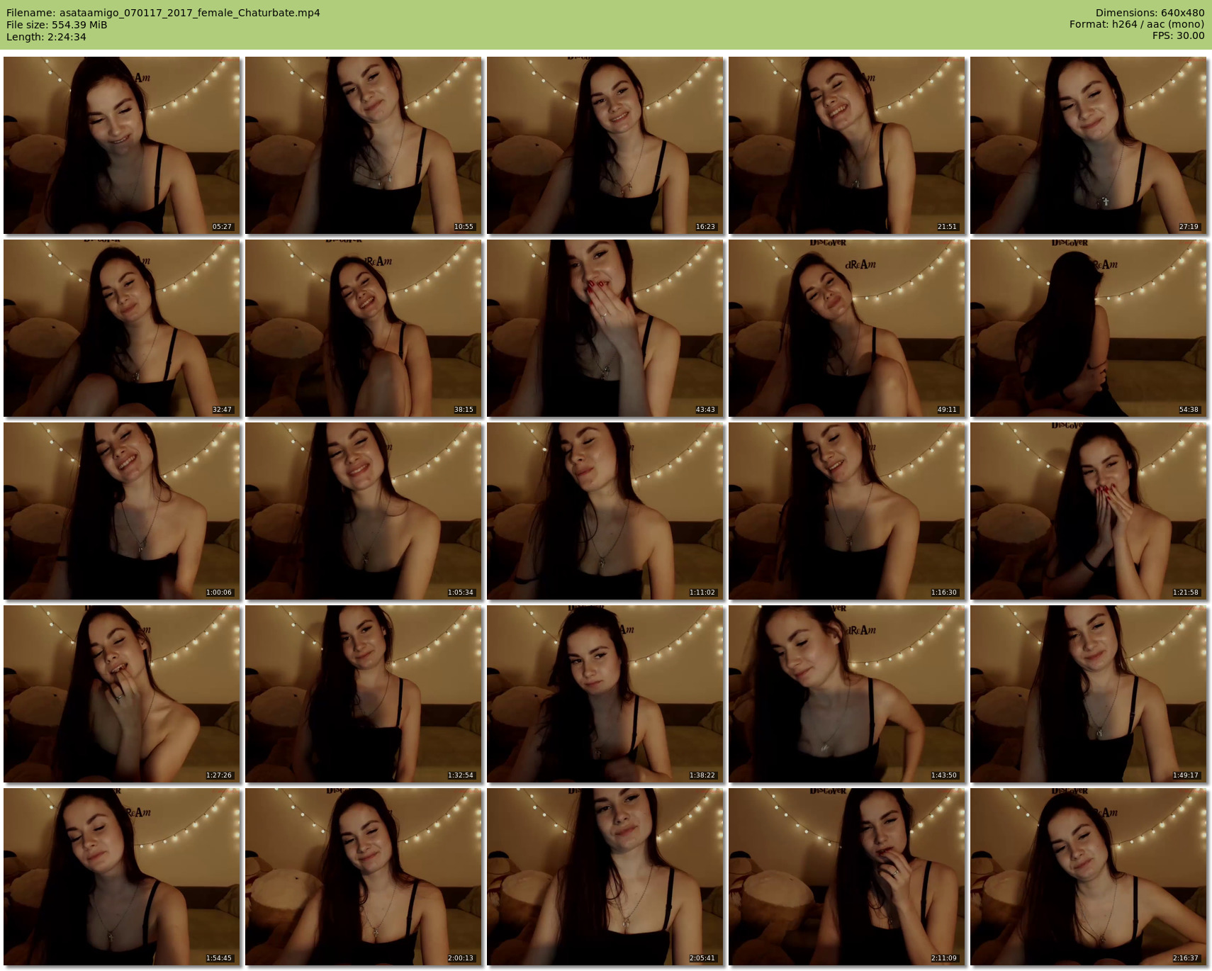1212x971 pixels.
Task: Select the 'File size: 554.39 MiB' text
Action: (57, 25)
